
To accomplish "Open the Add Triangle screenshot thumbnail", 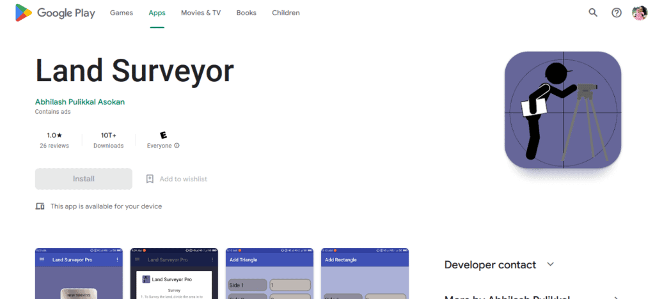I will pos(269,273).
